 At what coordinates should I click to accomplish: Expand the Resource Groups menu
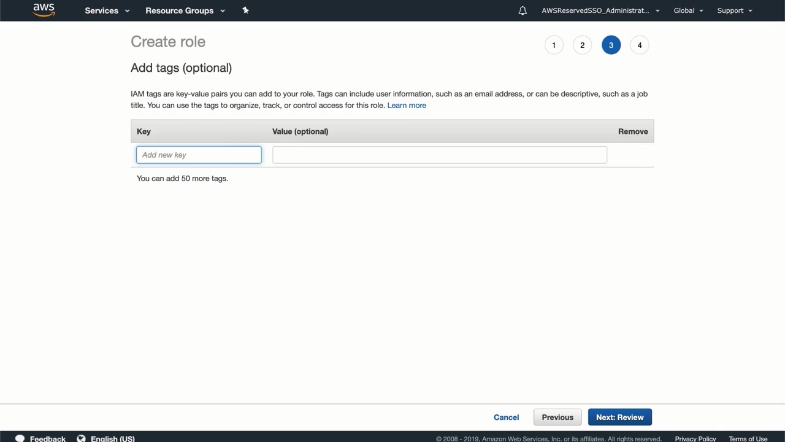(x=185, y=10)
